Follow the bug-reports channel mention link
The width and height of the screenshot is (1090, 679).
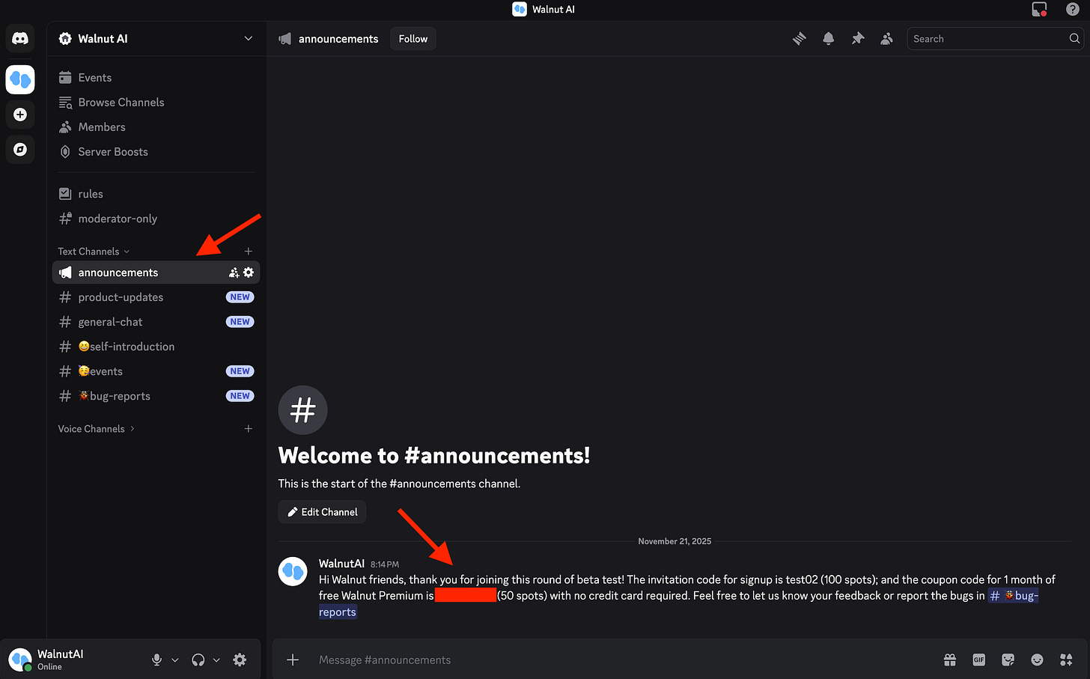(x=1013, y=596)
